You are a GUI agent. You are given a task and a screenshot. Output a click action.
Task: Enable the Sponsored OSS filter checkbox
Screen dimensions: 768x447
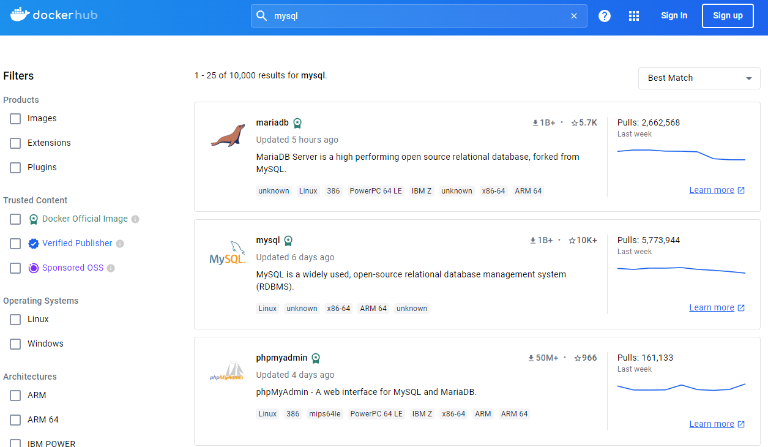click(x=15, y=268)
